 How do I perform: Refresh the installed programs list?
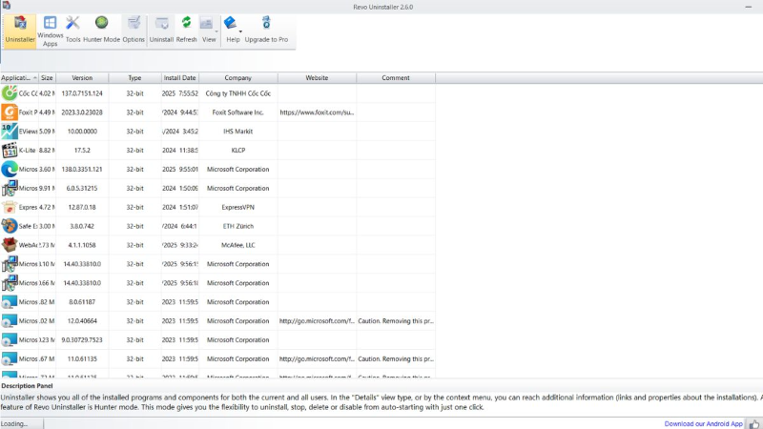(x=186, y=31)
